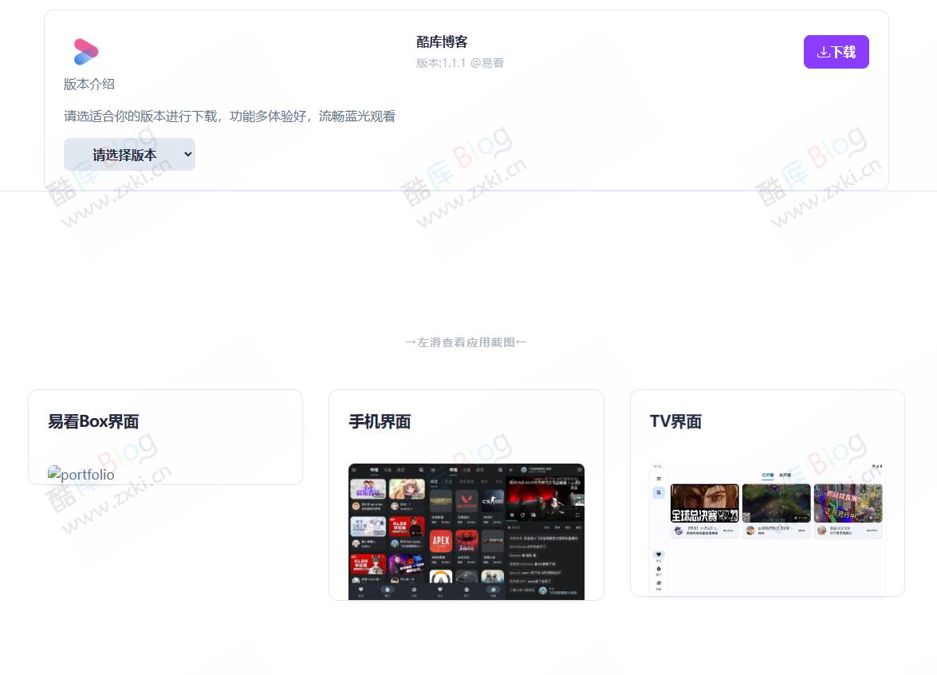Click the CS:GO game category icon
The width and height of the screenshot is (937, 675).
[x=493, y=500]
